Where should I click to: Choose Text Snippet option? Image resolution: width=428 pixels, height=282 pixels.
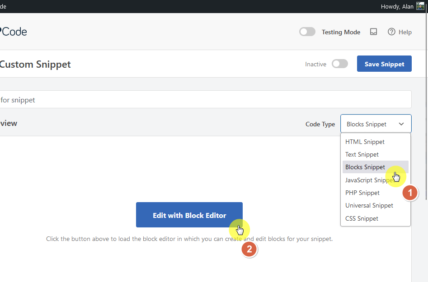pos(375,154)
